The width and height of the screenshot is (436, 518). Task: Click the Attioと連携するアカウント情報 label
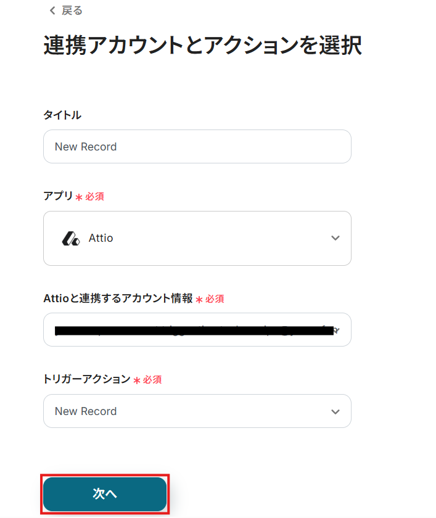pyautogui.click(x=118, y=298)
